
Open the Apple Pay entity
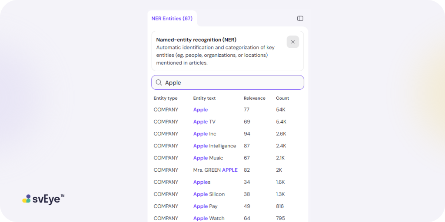tap(205, 206)
